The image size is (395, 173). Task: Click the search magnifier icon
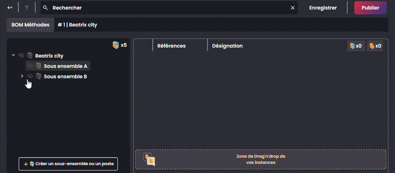point(45,8)
